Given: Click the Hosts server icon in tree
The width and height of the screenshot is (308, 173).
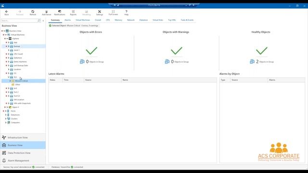Looking at the screenshot, I should pyautogui.click(x=8, y=111).
